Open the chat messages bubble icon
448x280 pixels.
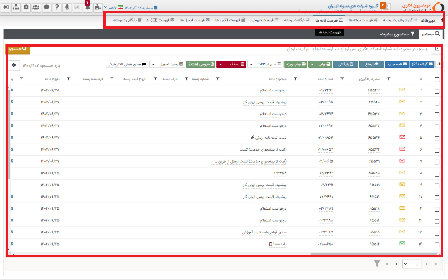click(47, 7)
